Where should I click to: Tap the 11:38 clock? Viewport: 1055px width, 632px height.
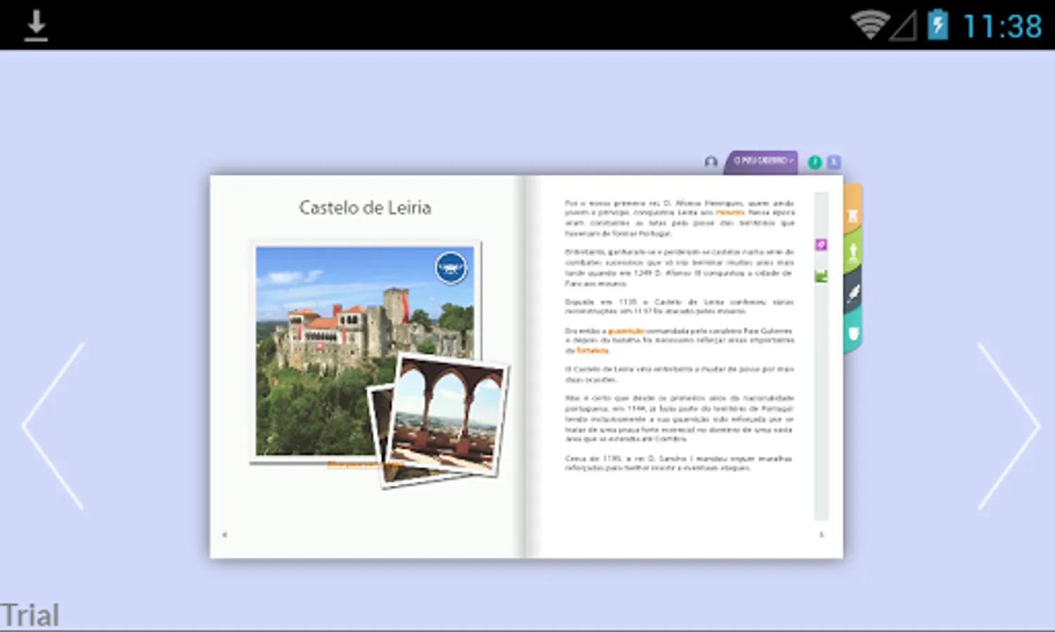coord(1002,27)
